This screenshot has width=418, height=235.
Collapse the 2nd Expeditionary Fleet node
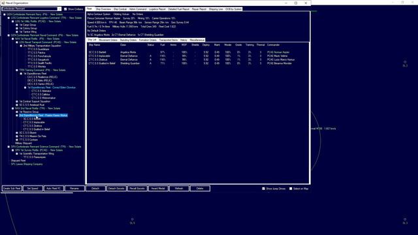click(x=17, y=116)
